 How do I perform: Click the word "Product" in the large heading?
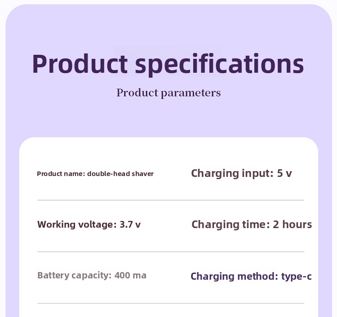point(80,64)
